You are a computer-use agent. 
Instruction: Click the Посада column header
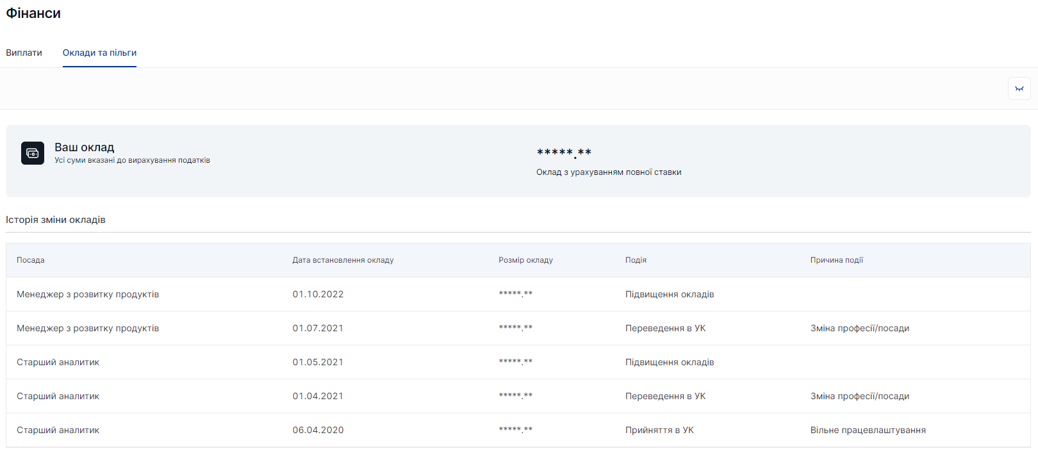tap(31, 260)
